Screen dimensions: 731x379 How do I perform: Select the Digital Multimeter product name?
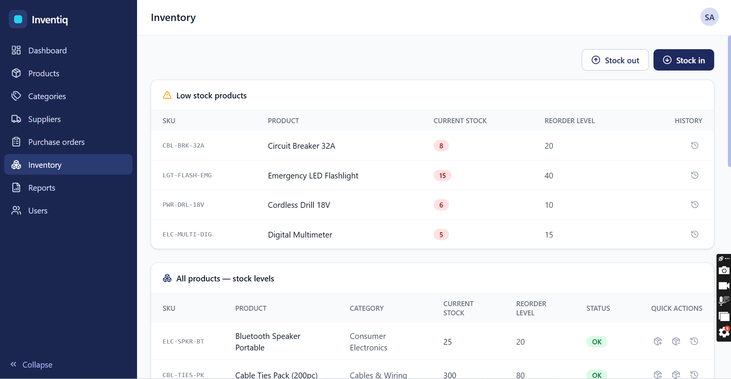(300, 234)
